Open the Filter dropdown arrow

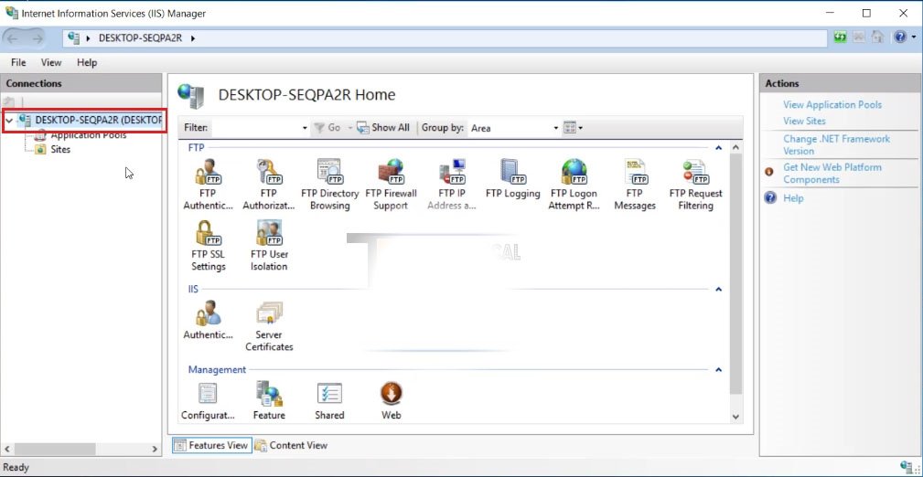click(305, 128)
